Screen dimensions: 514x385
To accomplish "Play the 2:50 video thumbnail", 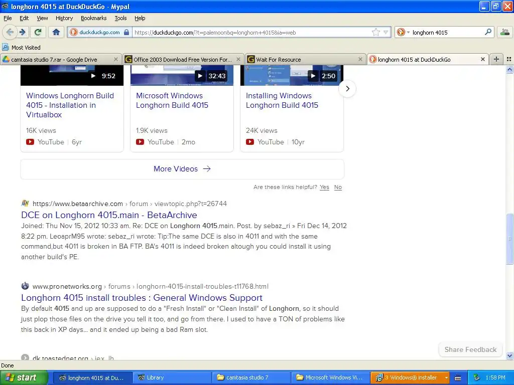I will click(292, 75).
